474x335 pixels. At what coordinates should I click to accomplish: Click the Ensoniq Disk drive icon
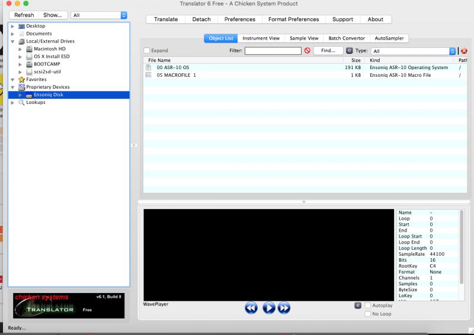pyautogui.click(x=29, y=95)
